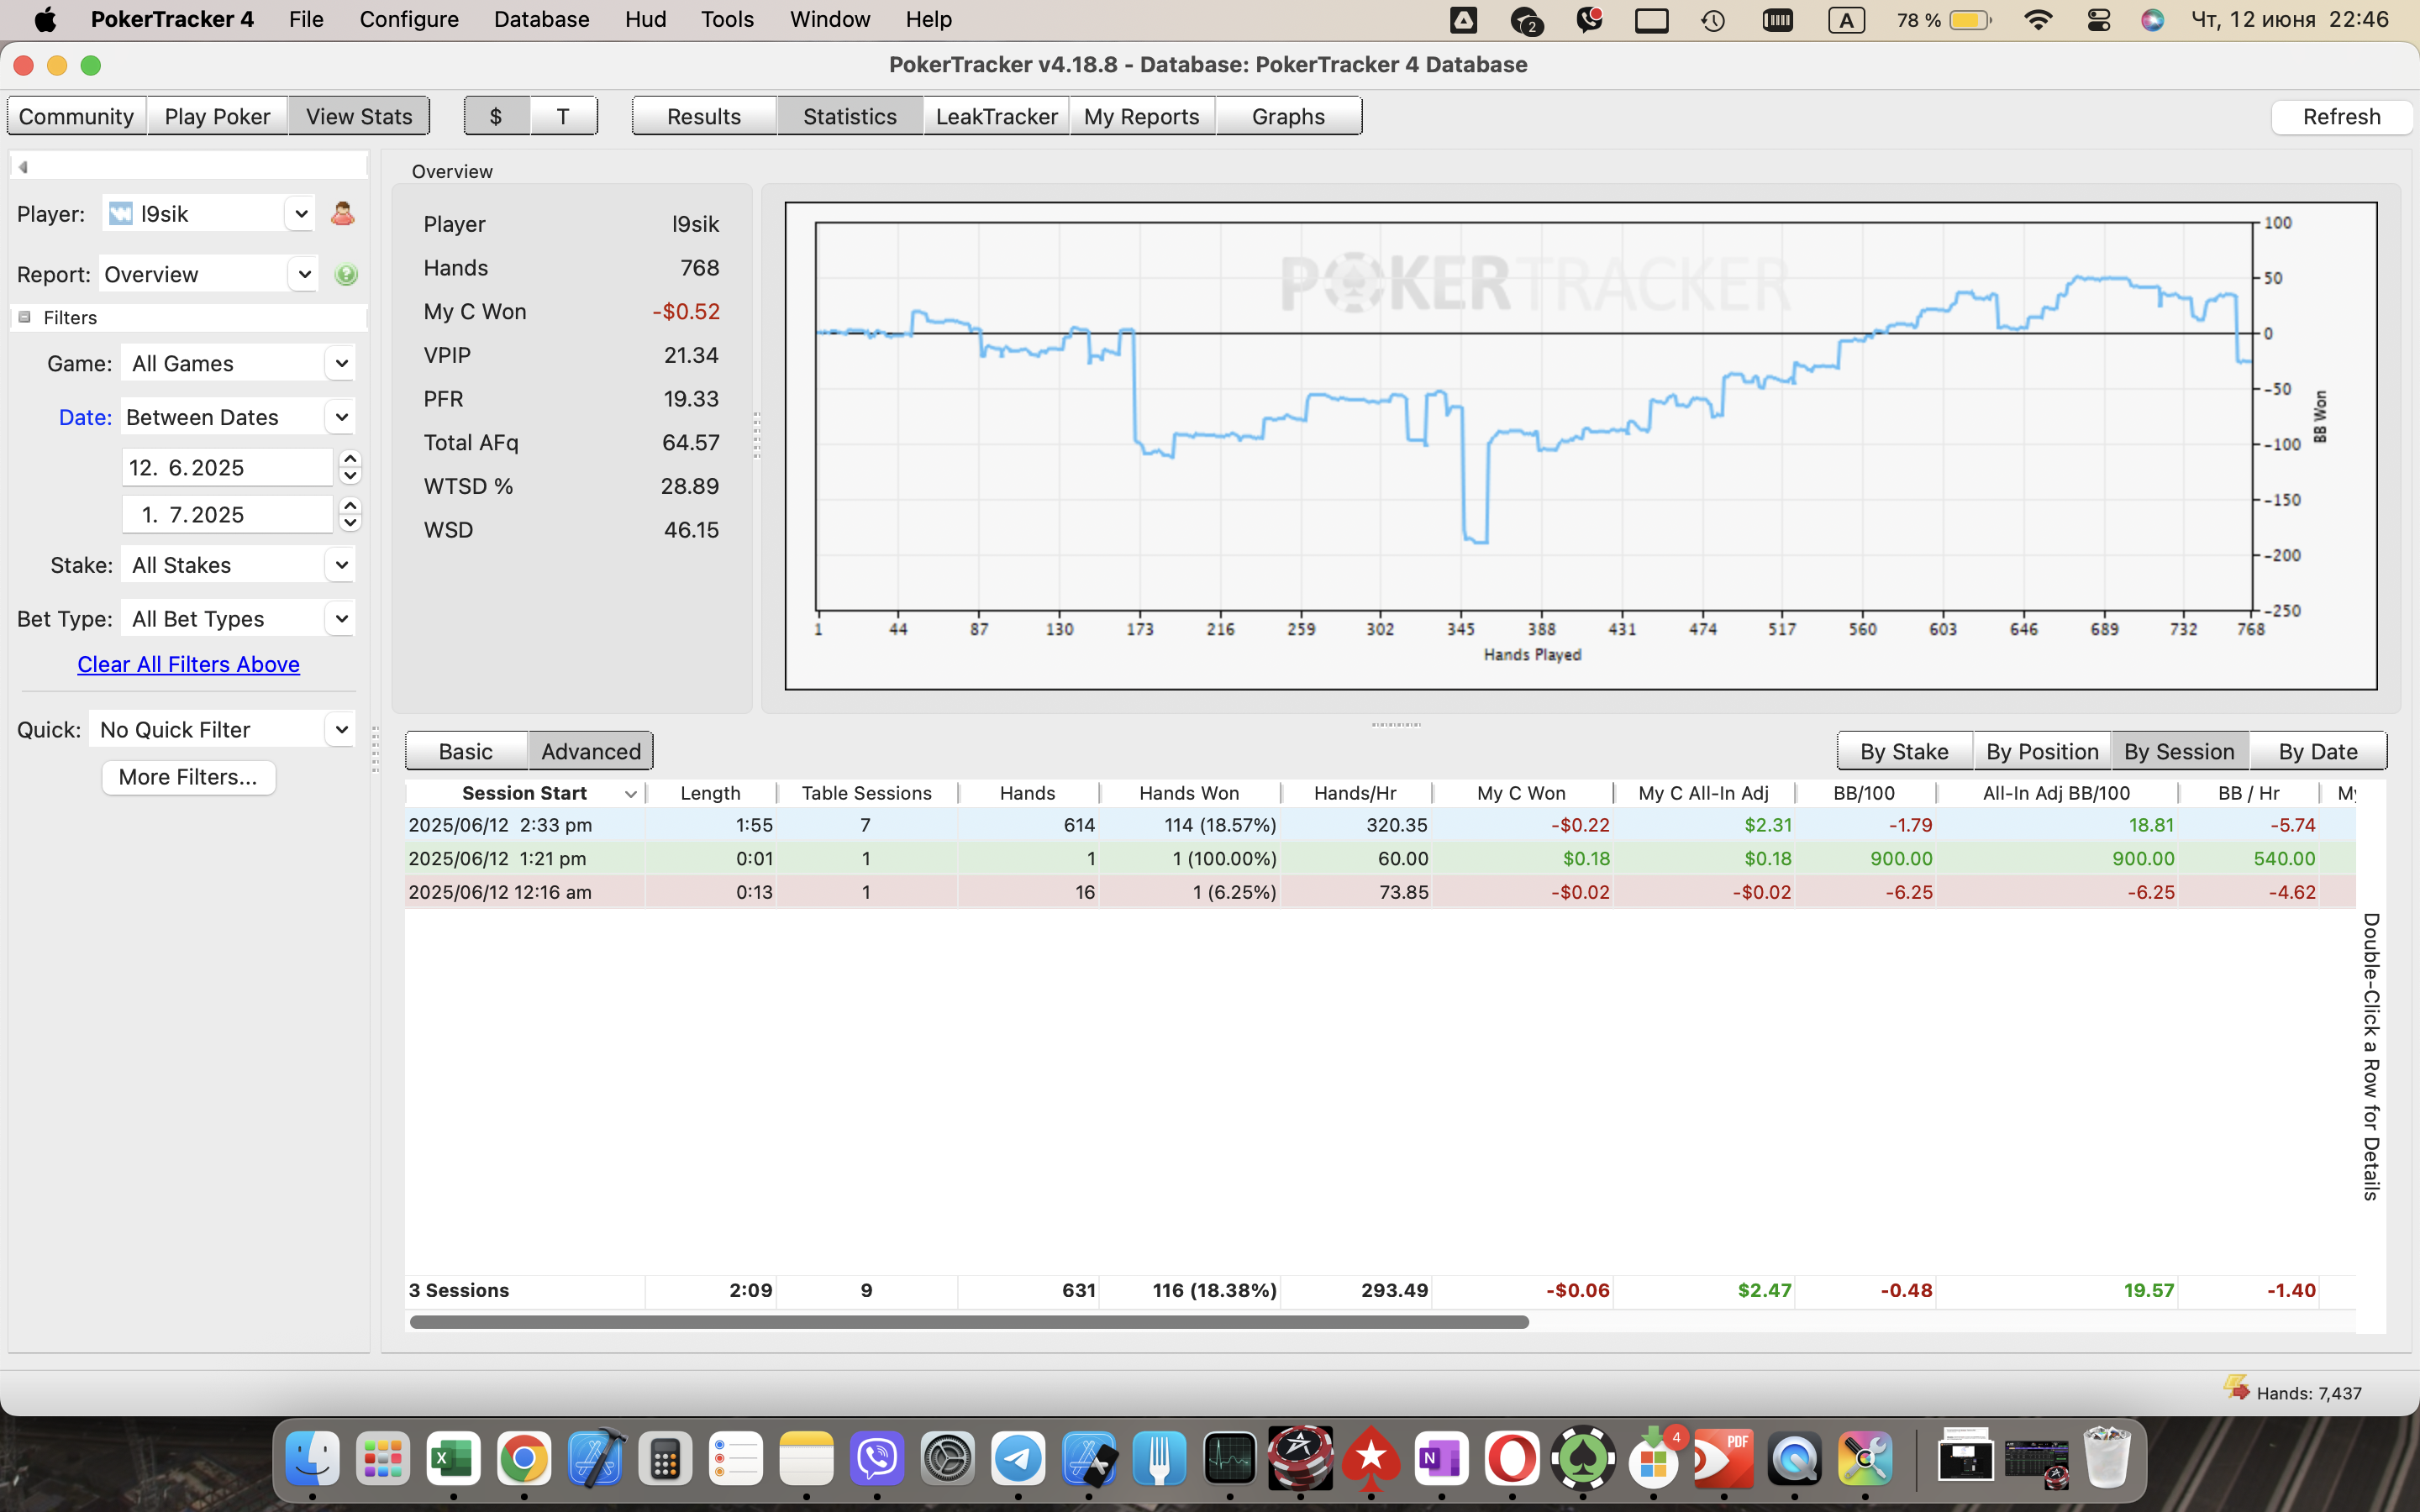Switch to tournaments with T toggle

point(563,116)
